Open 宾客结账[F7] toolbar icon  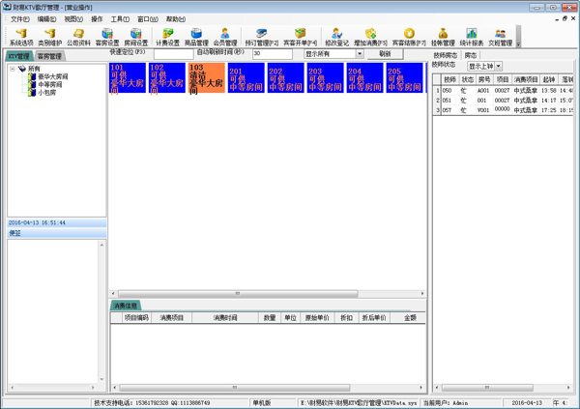click(x=409, y=37)
